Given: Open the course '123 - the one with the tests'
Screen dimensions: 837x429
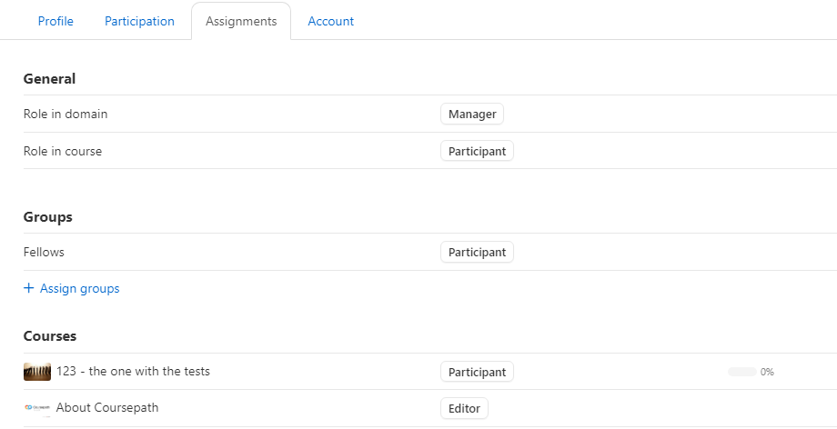Looking at the screenshot, I should tap(133, 372).
